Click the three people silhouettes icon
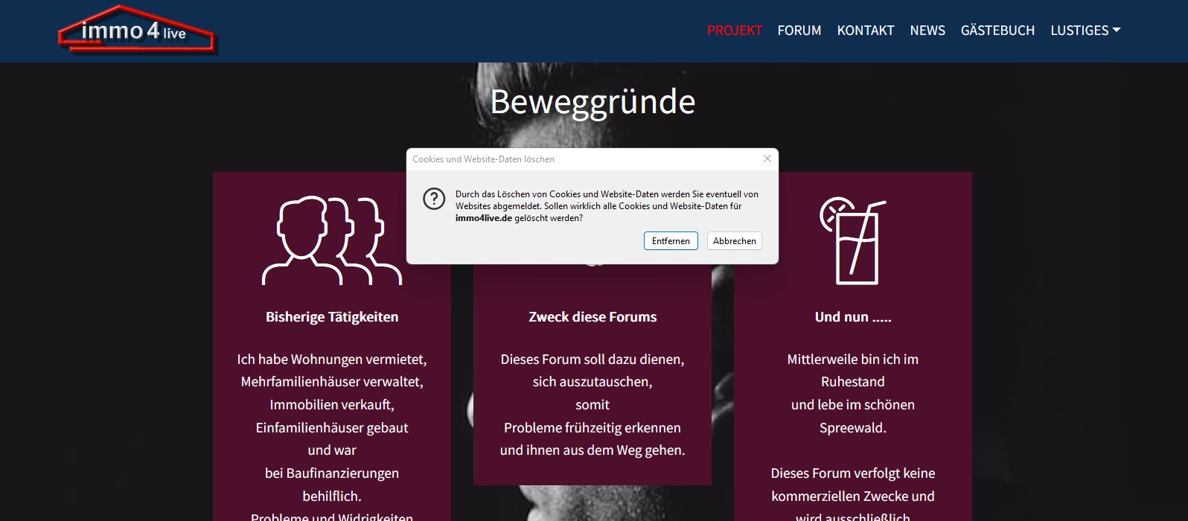 pos(332,240)
